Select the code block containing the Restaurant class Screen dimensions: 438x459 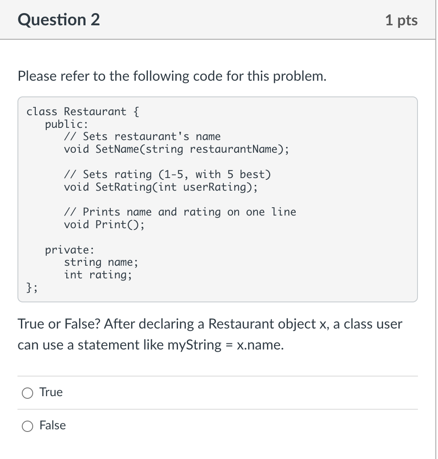[218, 199]
